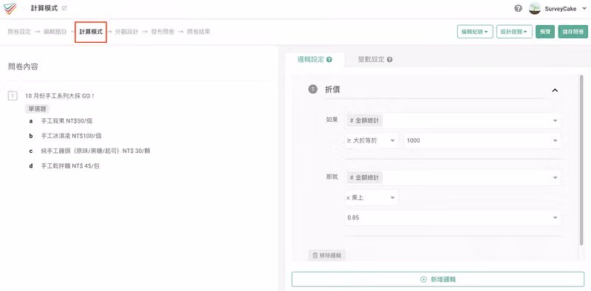Open the 乘上 operator dropdown
This screenshot has height=291, width=591.
[x=372, y=197]
